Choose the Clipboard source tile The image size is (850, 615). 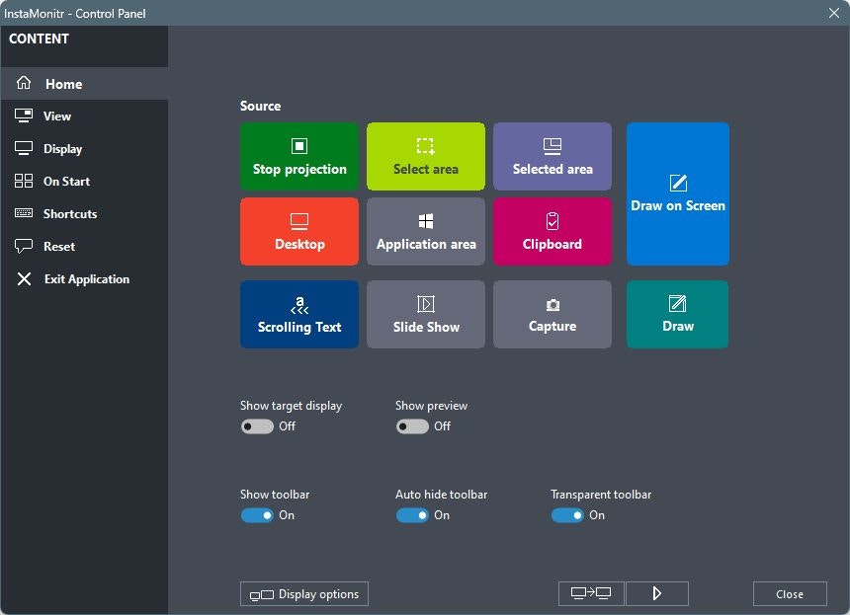click(x=552, y=232)
